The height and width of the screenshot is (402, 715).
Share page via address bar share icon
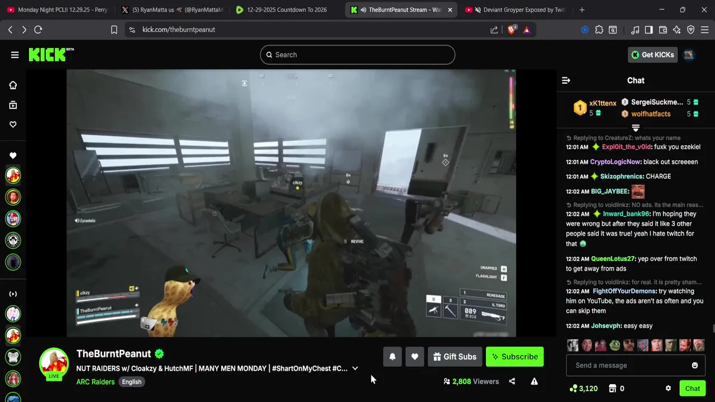click(x=494, y=30)
